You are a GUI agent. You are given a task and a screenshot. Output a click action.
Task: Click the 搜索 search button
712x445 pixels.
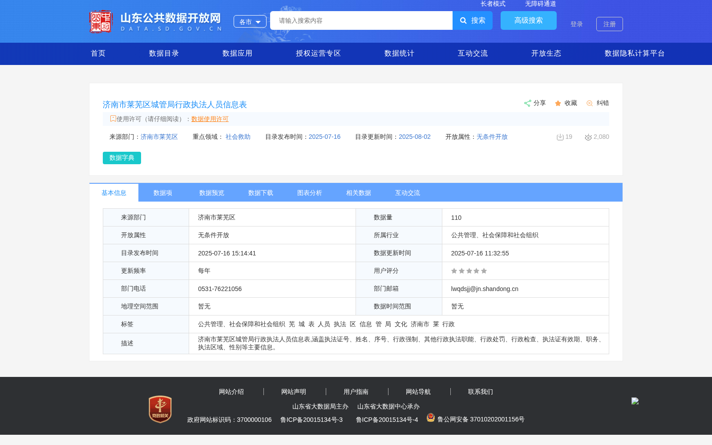click(473, 20)
